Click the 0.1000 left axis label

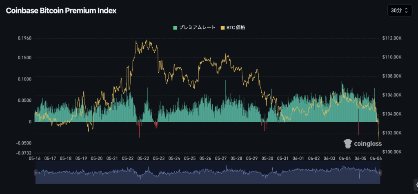[x=24, y=79]
